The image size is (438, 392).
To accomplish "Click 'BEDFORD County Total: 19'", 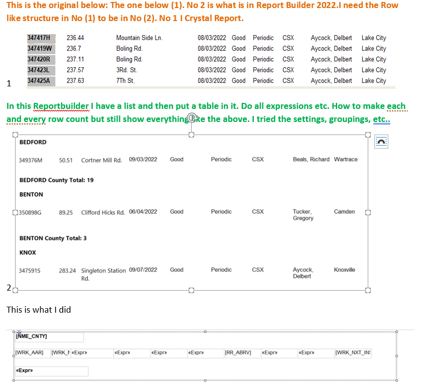I will (56, 180).
